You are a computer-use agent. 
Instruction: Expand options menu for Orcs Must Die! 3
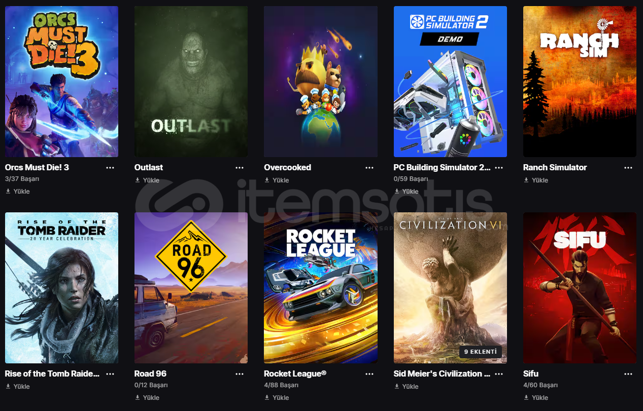point(110,168)
